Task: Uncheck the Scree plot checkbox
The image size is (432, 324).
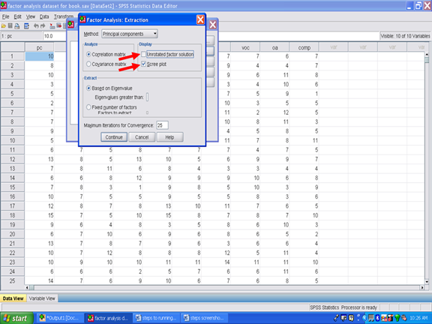Action: (x=143, y=64)
